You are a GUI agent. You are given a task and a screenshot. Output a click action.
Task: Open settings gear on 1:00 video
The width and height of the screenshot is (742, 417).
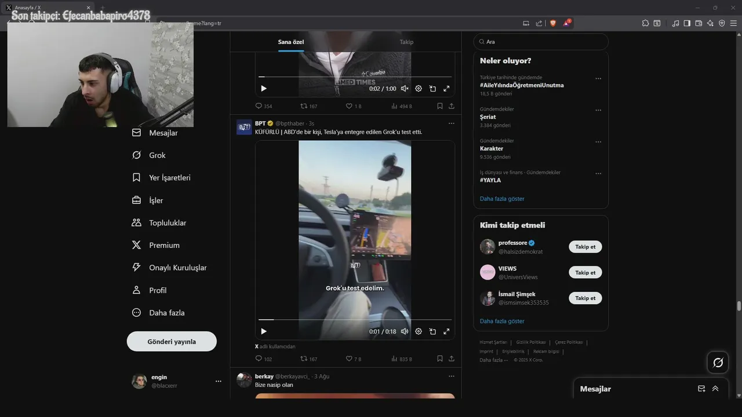[x=419, y=89]
